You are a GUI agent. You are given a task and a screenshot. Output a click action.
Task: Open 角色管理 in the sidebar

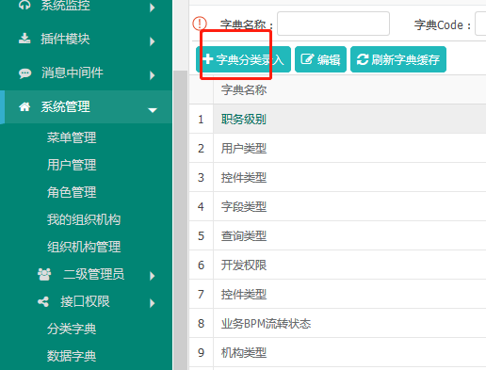pos(72,192)
